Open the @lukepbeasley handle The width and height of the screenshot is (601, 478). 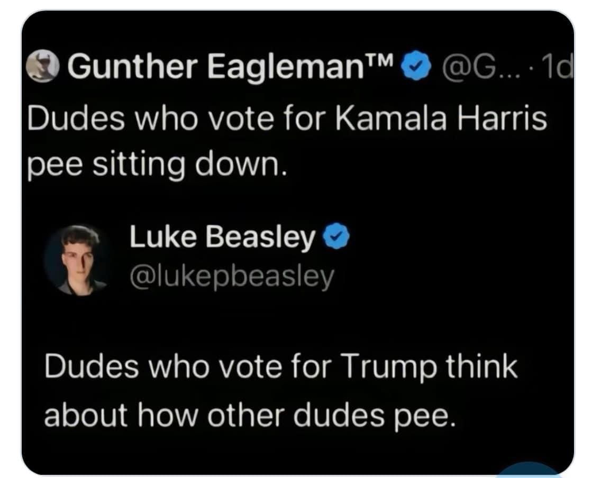click(x=232, y=276)
